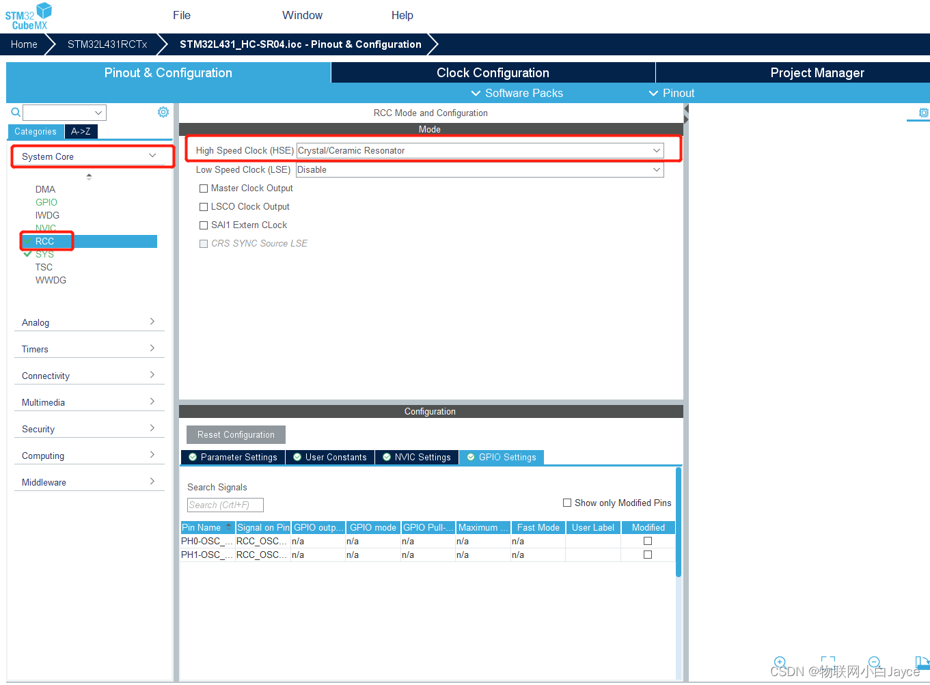Click Reset Configuration button
The width and height of the screenshot is (930, 685).
pos(236,434)
